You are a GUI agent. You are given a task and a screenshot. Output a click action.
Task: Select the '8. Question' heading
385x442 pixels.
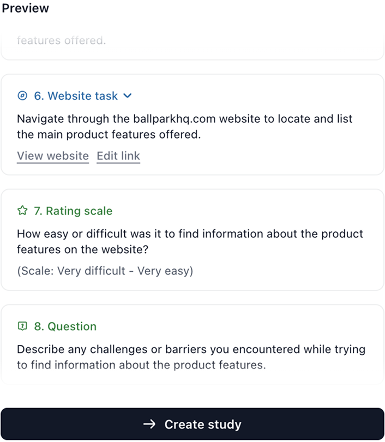65,326
